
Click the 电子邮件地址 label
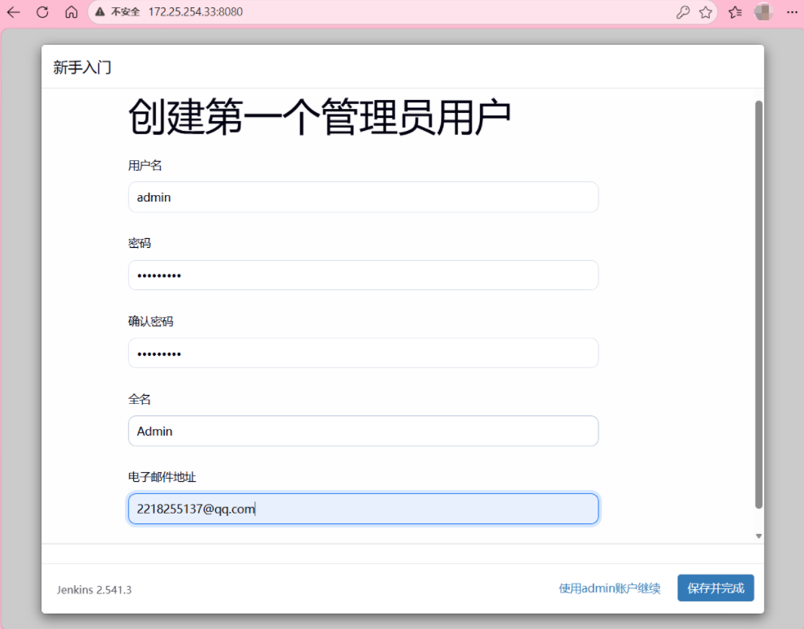pos(162,477)
